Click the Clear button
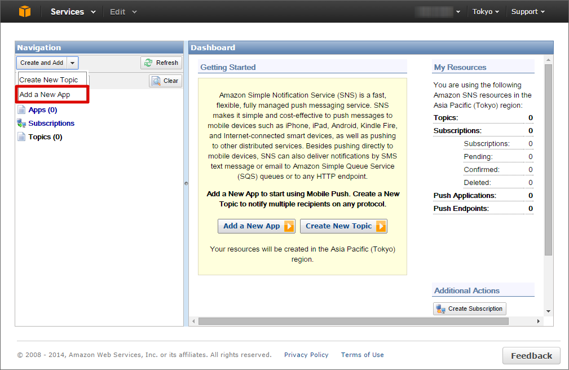 point(165,81)
